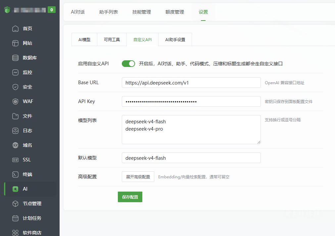Switch to the AI模型 tab
Screen dimensions: 335x236
pyautogui.click(x=84, y=39)
